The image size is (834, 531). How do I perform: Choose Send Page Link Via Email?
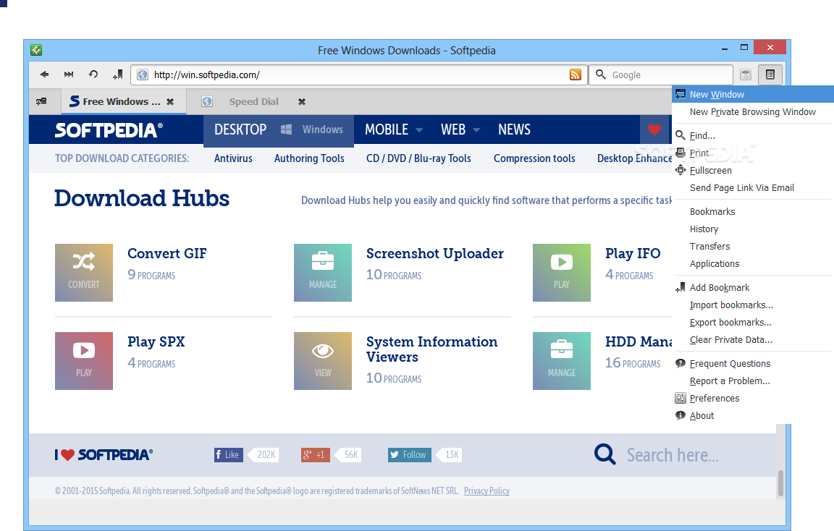coord(753,187)
